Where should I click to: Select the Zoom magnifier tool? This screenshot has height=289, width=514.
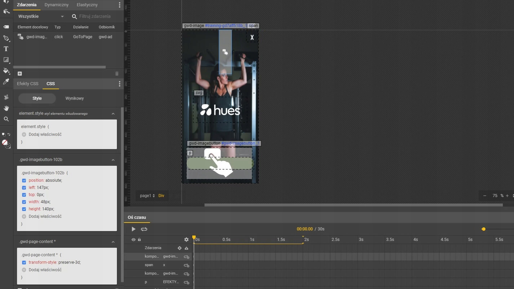tap(6, 119)
